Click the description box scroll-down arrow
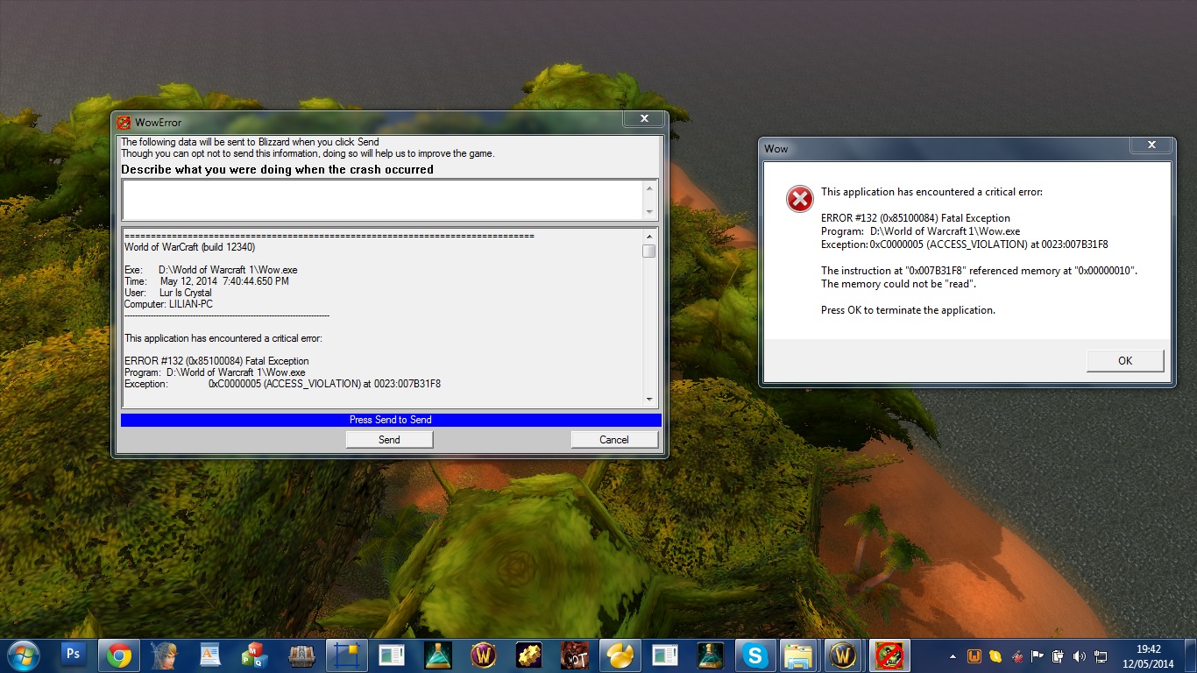This screenshot has height=673, width=1197. coord(649,212)
